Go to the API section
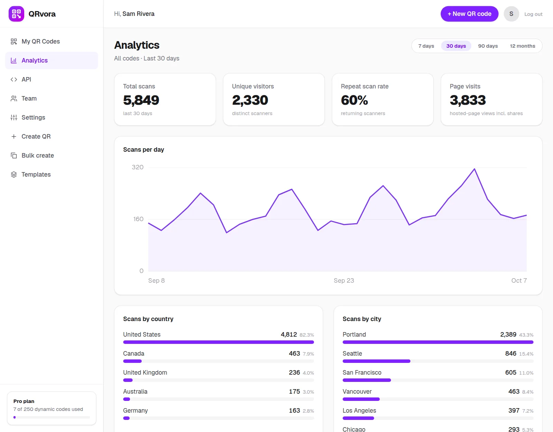The width and height of the screenshot is (553, 432). tap(51, 79)
